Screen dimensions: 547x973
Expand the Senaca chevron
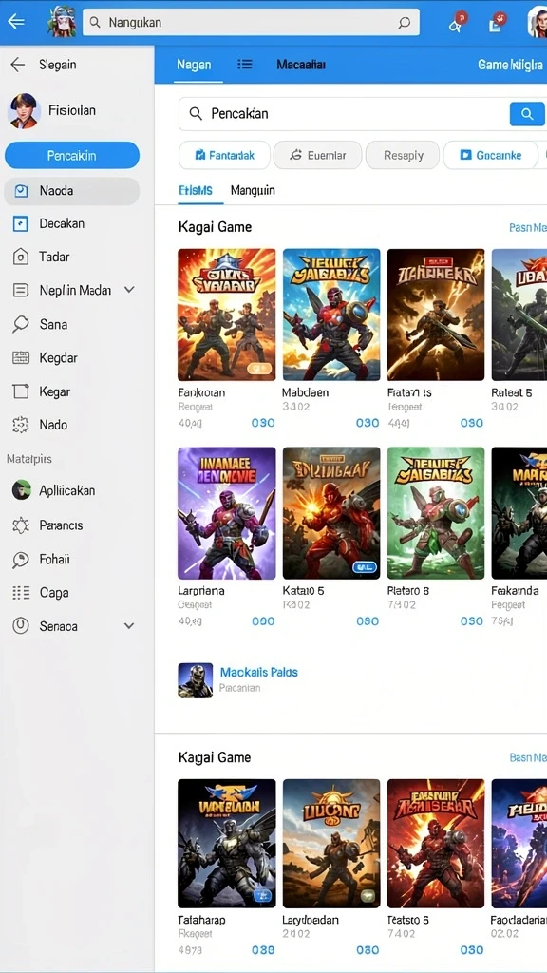pos(129,626)
